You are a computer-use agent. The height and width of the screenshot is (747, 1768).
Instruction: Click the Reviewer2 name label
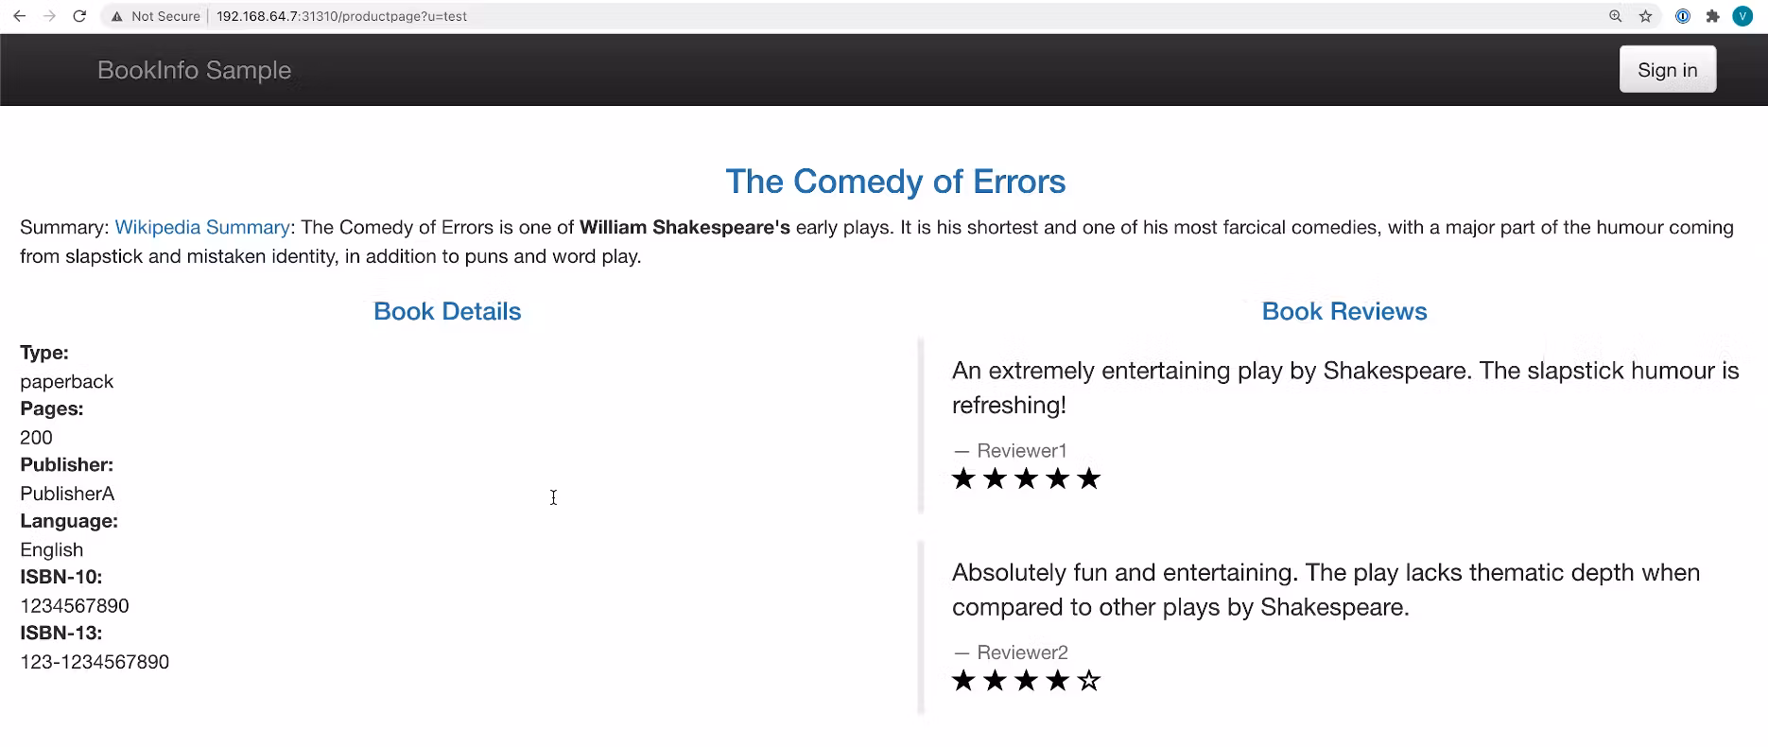[x=1022, y=652]
